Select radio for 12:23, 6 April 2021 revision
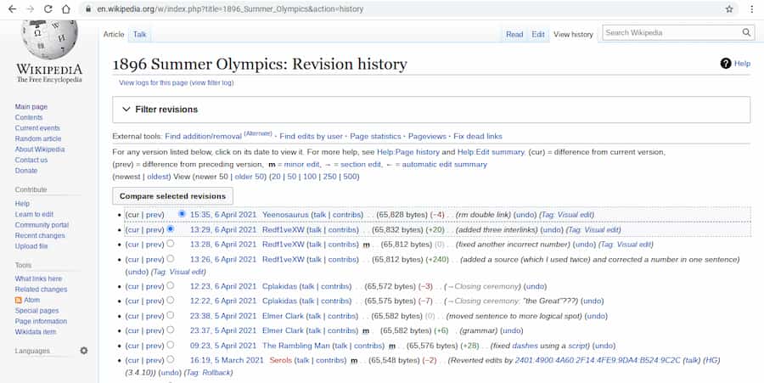Image resolution: width=764 pixels, height=383 pixels. coord(170,285)
